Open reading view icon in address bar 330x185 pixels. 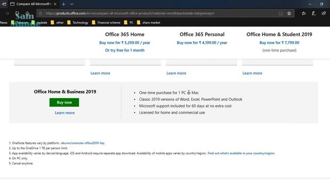pyautogui.click(x=280, y=13)
